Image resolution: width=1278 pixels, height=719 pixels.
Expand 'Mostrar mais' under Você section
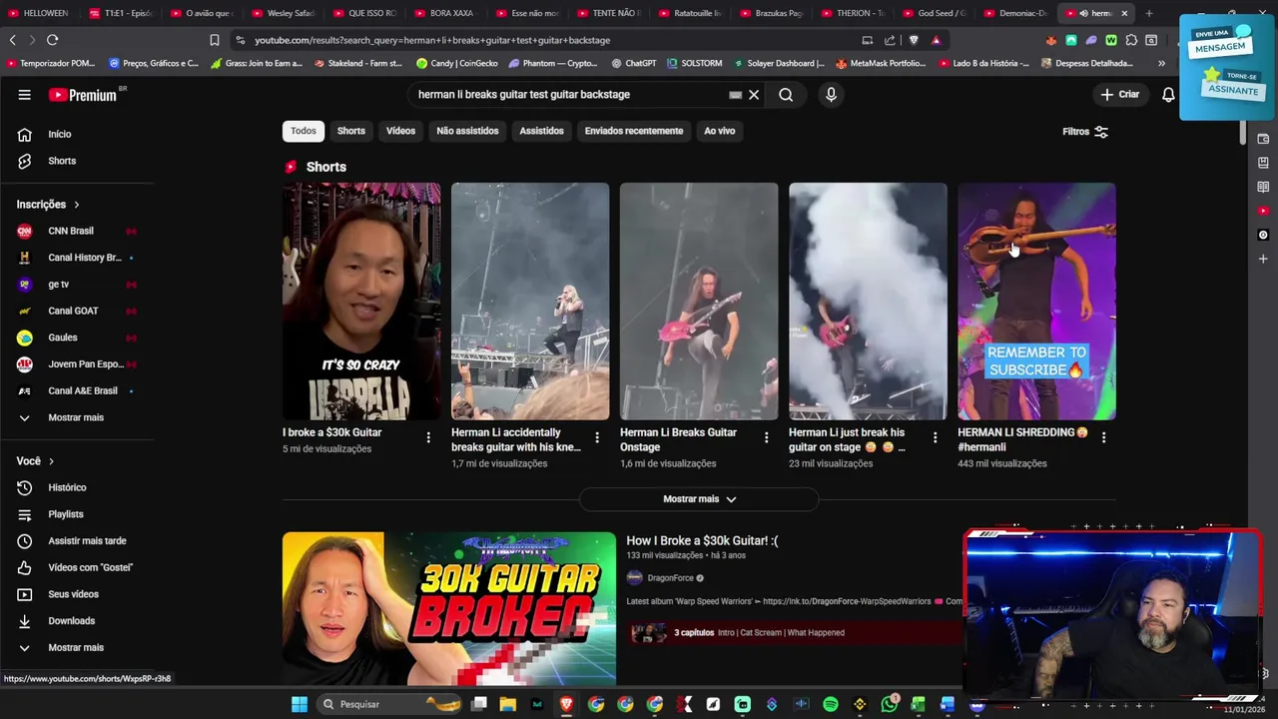77,648
